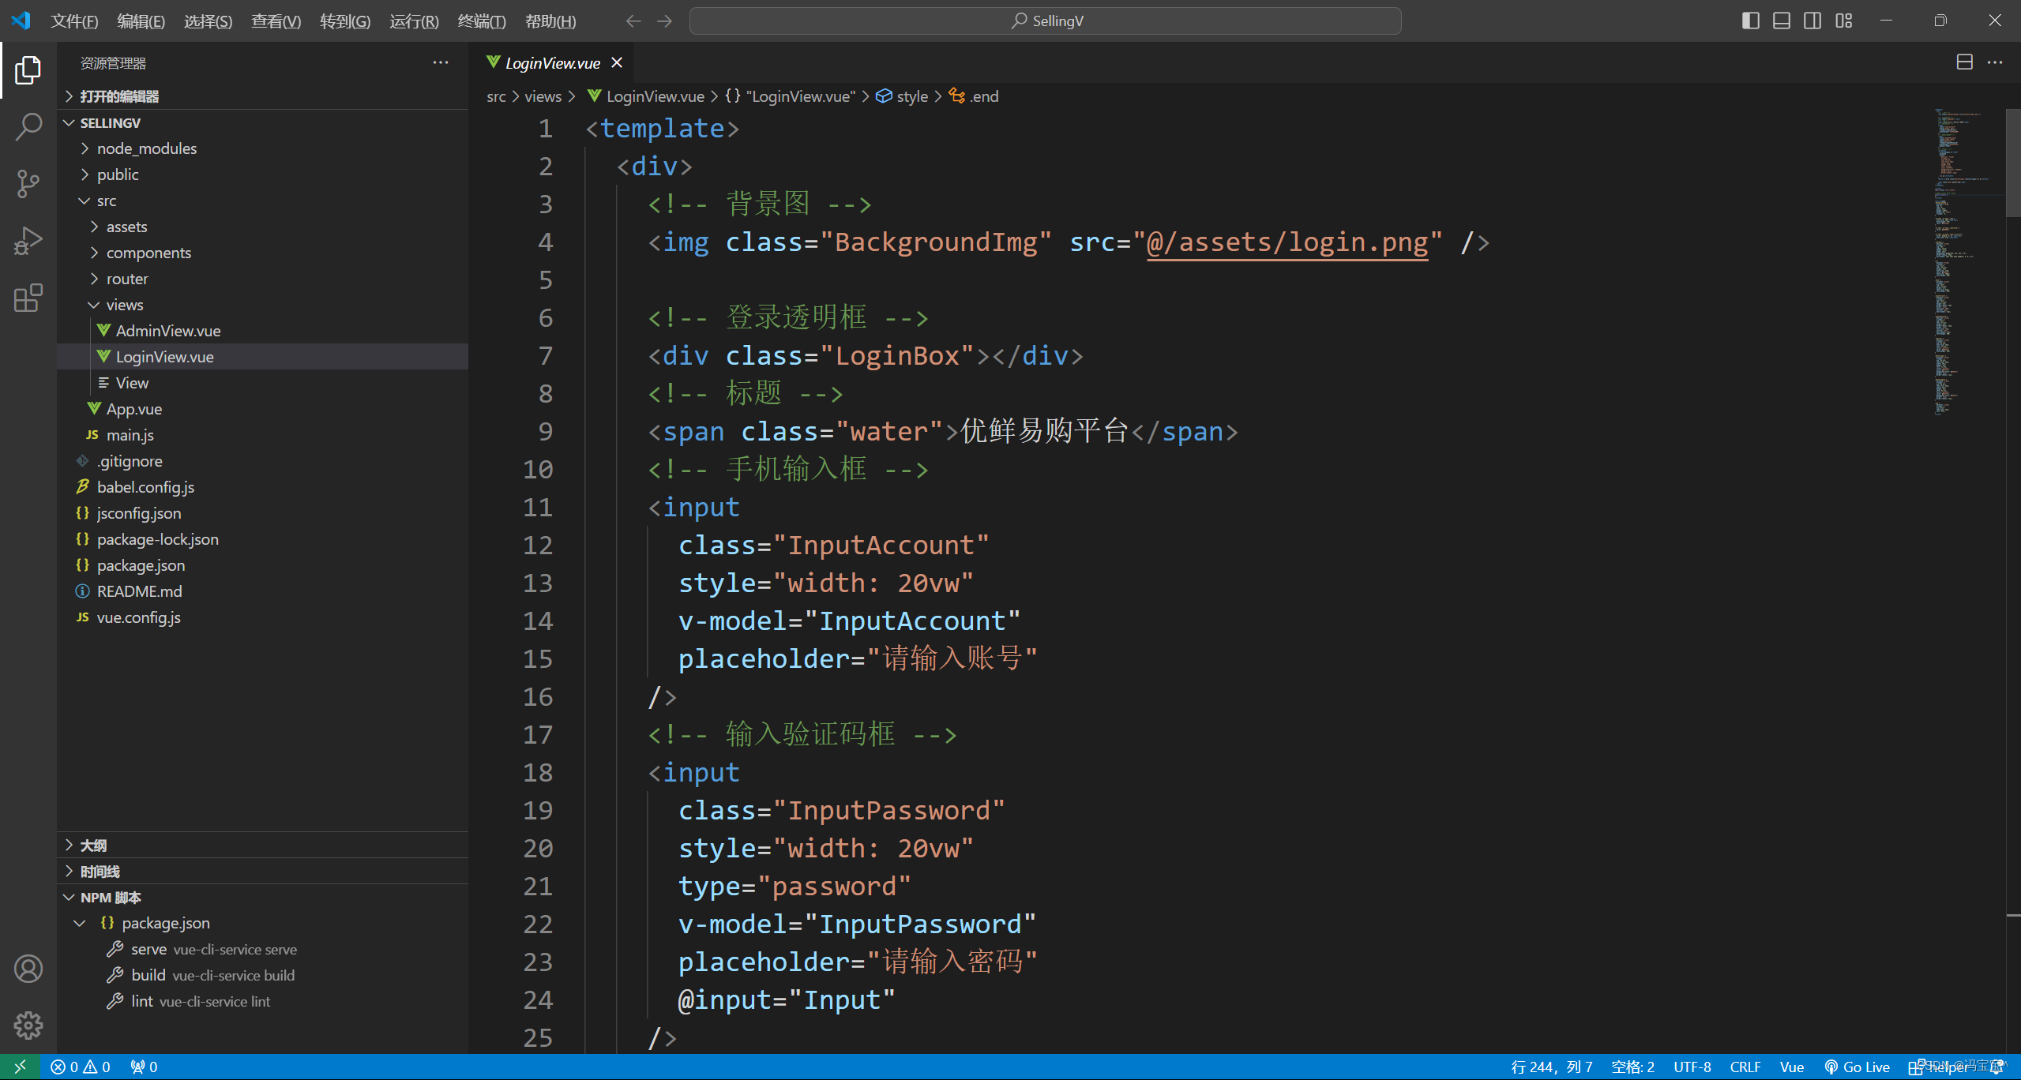The width and height of the screenshot is (2021, 1080).
Task: Open AdminView.vue in the file tree
Action: (x=167, y=331)
